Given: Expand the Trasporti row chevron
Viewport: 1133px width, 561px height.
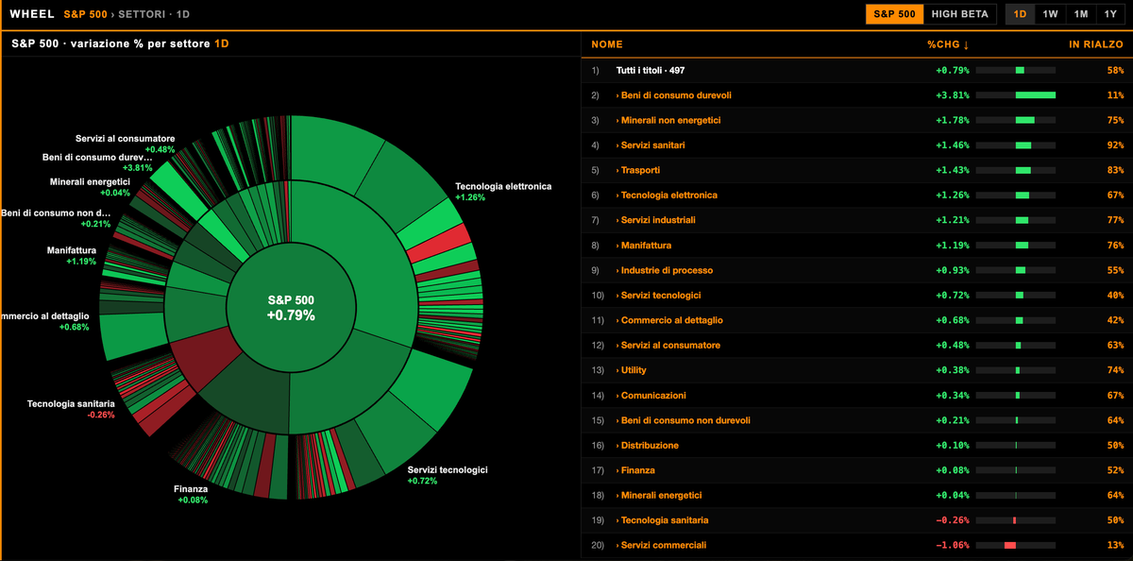Looking at the screenshot, I should click(x=617, y=170).
